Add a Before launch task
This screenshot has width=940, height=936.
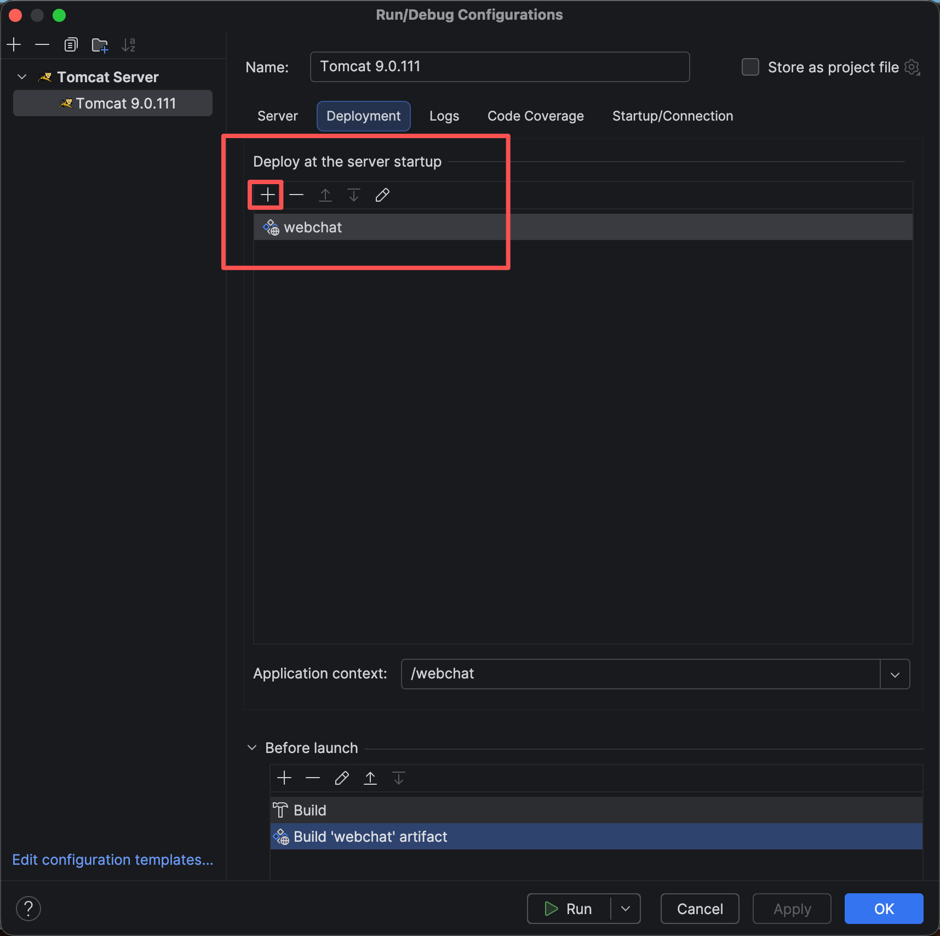point(284,778)
